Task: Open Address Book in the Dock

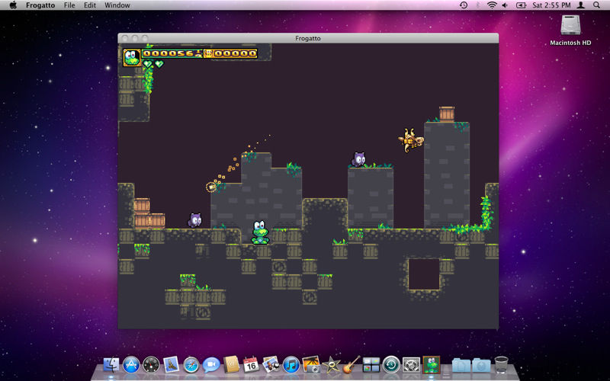Action: 231,365
